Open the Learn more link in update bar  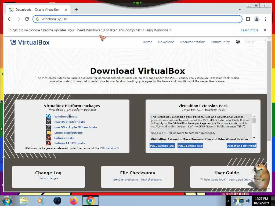point(249,30)
